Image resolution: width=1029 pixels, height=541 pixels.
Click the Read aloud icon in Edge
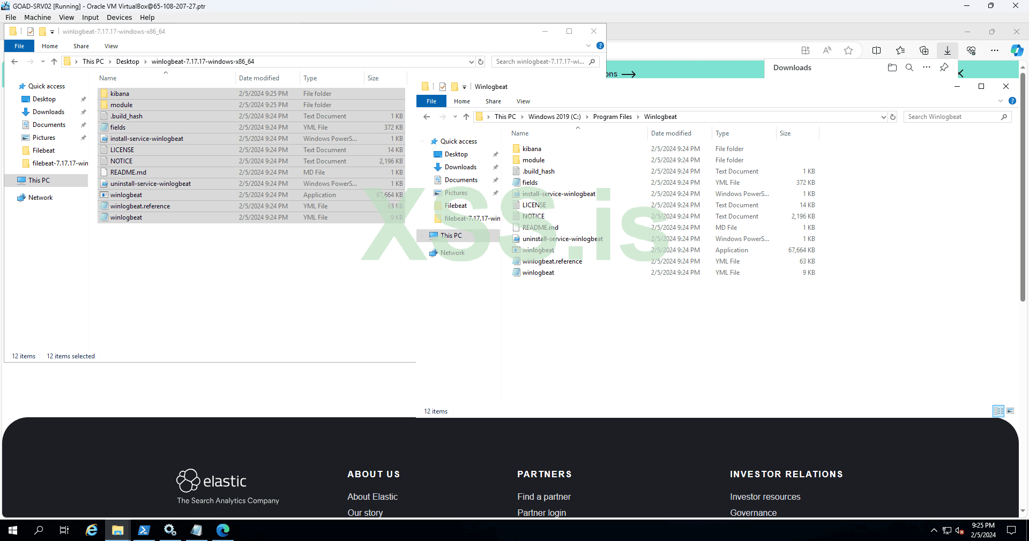pyautogui.click(x=827, y=50)
